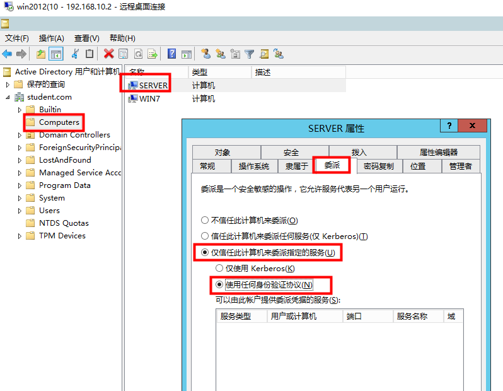Open Help with blue question mark icon
The width and height of the screenshot is (503, 391).
[x=172, y=54]
